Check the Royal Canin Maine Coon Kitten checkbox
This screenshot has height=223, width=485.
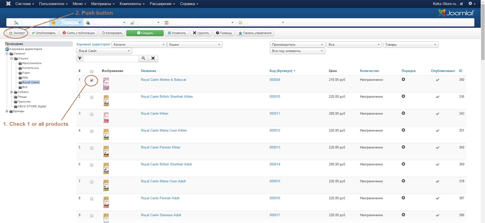92,131
